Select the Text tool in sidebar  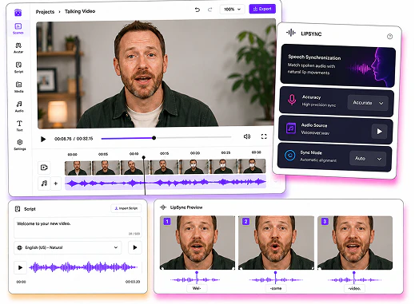19,126
